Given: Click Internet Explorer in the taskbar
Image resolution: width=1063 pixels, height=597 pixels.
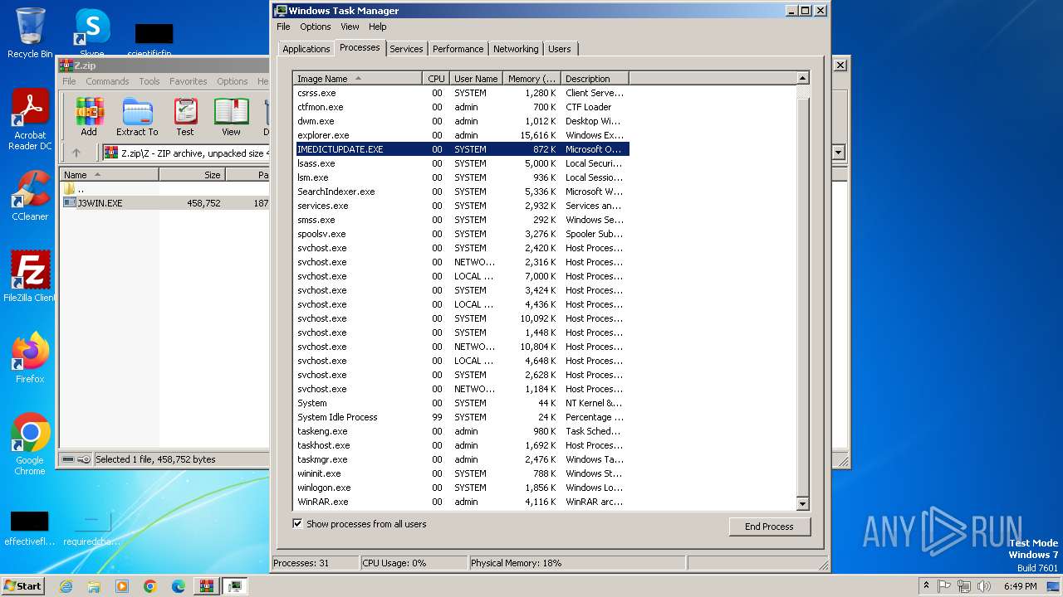Looking at the screenshot, I should (66, 586).
